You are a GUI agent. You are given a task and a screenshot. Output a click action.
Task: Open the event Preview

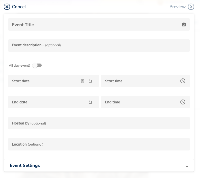click(177, 7)
